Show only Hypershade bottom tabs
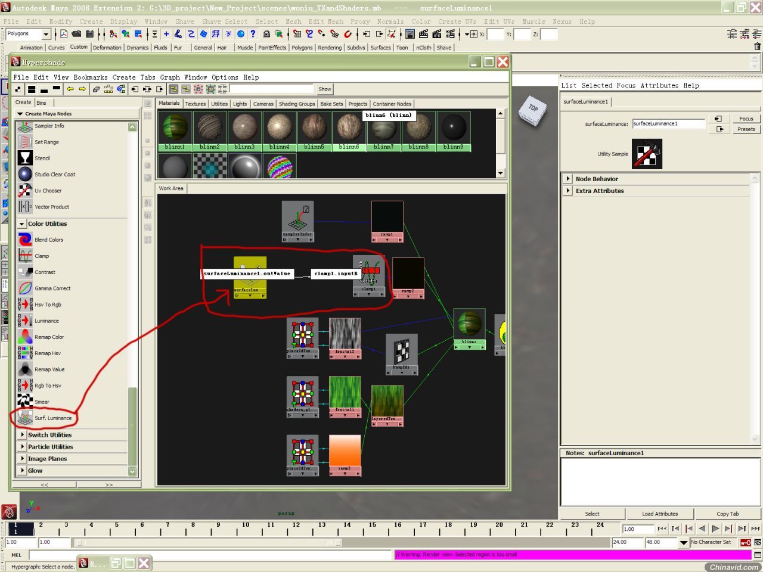Image resolution: width=763 pixels, height=572 pixels. coord(44,89)
